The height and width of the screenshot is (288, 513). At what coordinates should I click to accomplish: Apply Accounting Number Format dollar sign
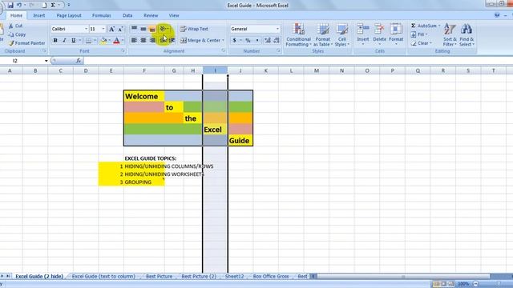pos(234,41)
